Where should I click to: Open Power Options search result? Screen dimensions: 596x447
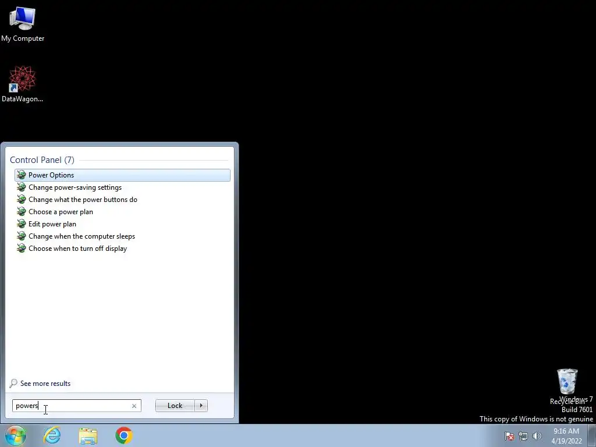tap(122, 175)
